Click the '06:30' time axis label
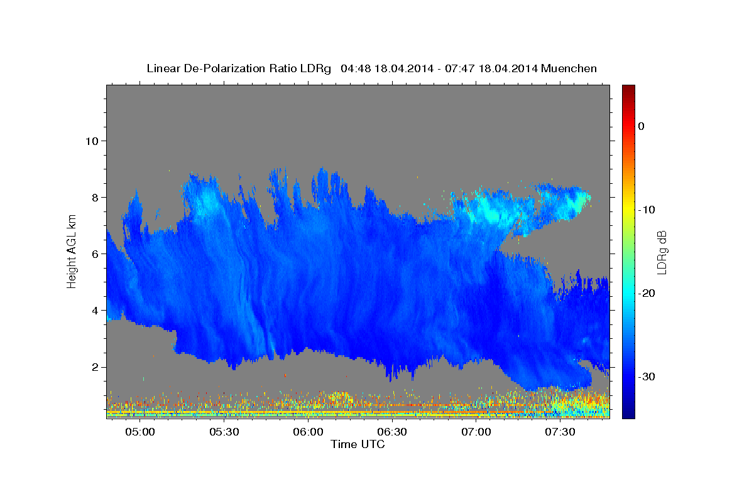The image size is (754, 502). coord(392,432)
